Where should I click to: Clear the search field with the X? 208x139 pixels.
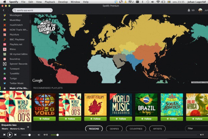(50, 10)
